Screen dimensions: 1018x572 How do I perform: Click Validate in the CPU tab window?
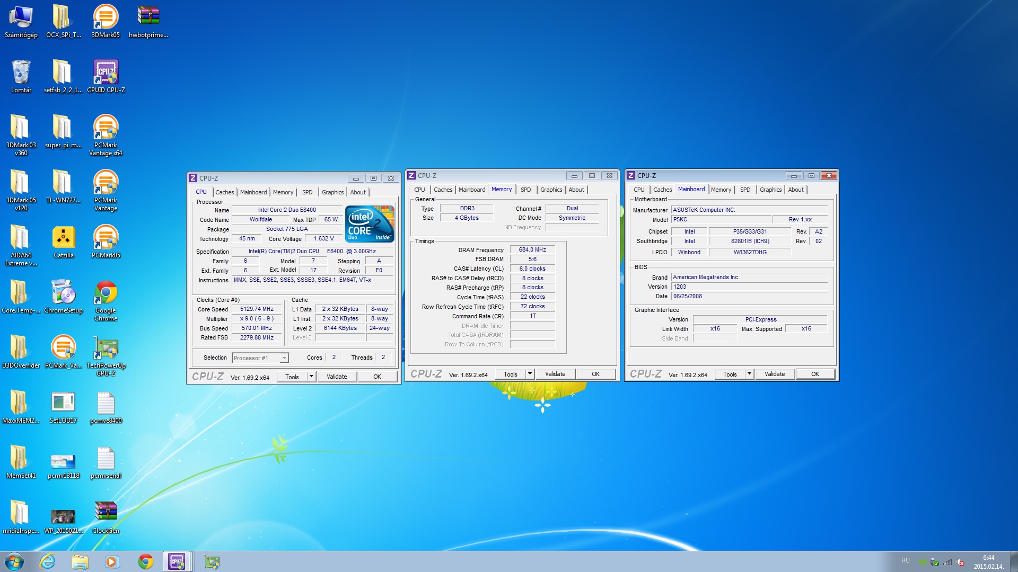(337, 377)
